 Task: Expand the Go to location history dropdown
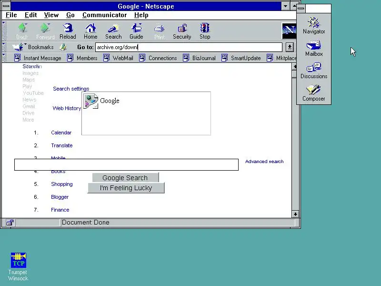click(x=290, y=47)
